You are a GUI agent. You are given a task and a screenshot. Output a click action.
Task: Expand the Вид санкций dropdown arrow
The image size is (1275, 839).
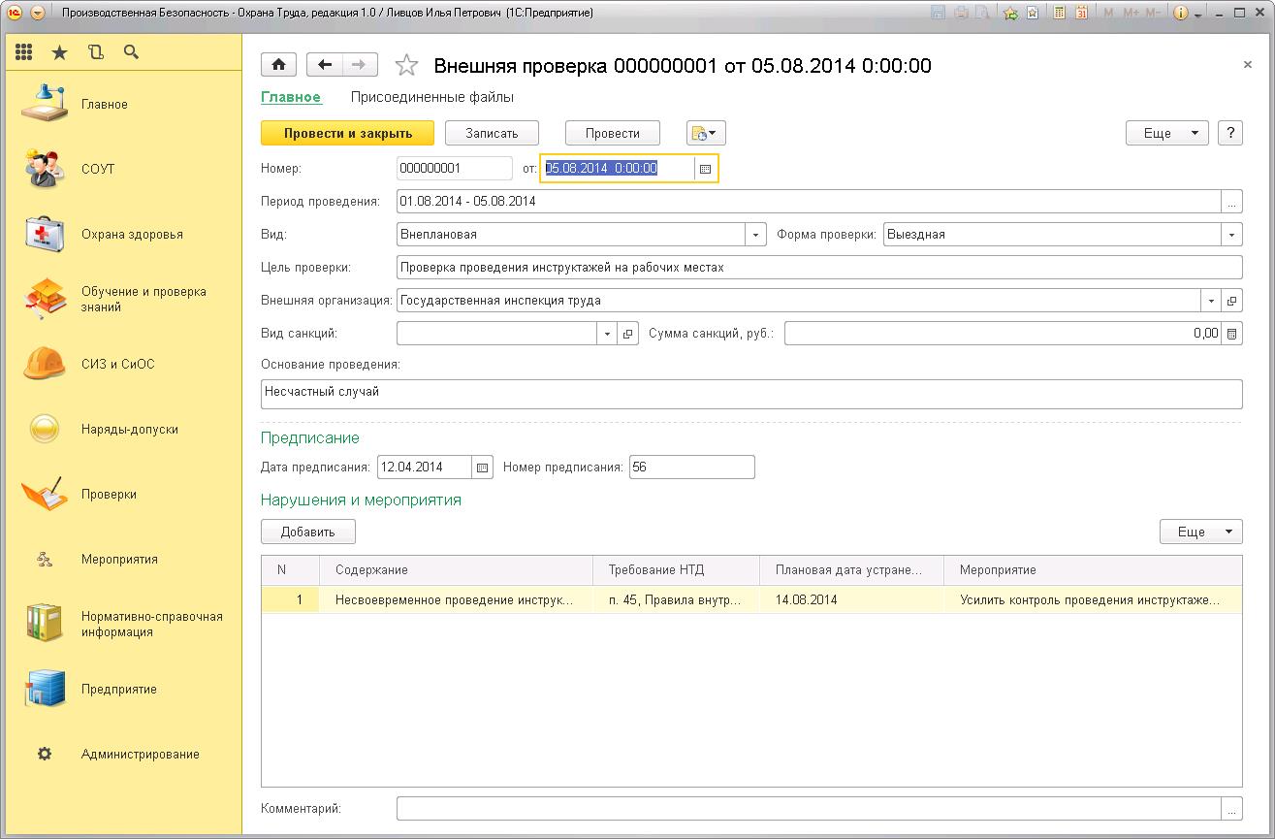(607, 334)
